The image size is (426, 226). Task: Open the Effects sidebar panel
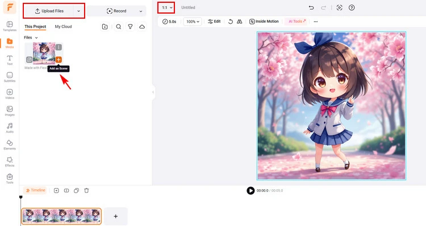point(10,162)
